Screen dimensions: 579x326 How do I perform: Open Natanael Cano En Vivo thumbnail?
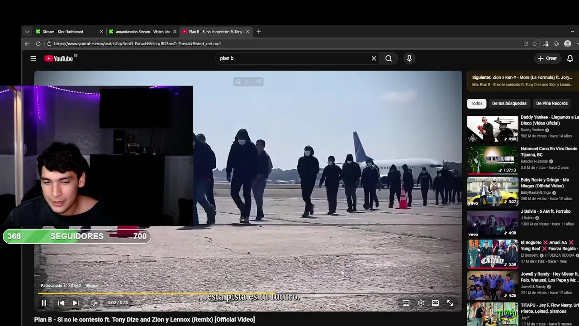493,160
